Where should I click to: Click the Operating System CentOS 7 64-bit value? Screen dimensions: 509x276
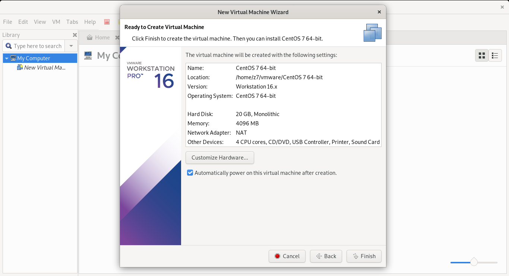point(256,96)
